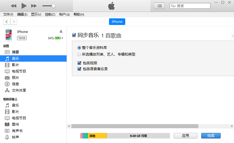Select the 整个音乐资料库 radio option

coord(79,48)
